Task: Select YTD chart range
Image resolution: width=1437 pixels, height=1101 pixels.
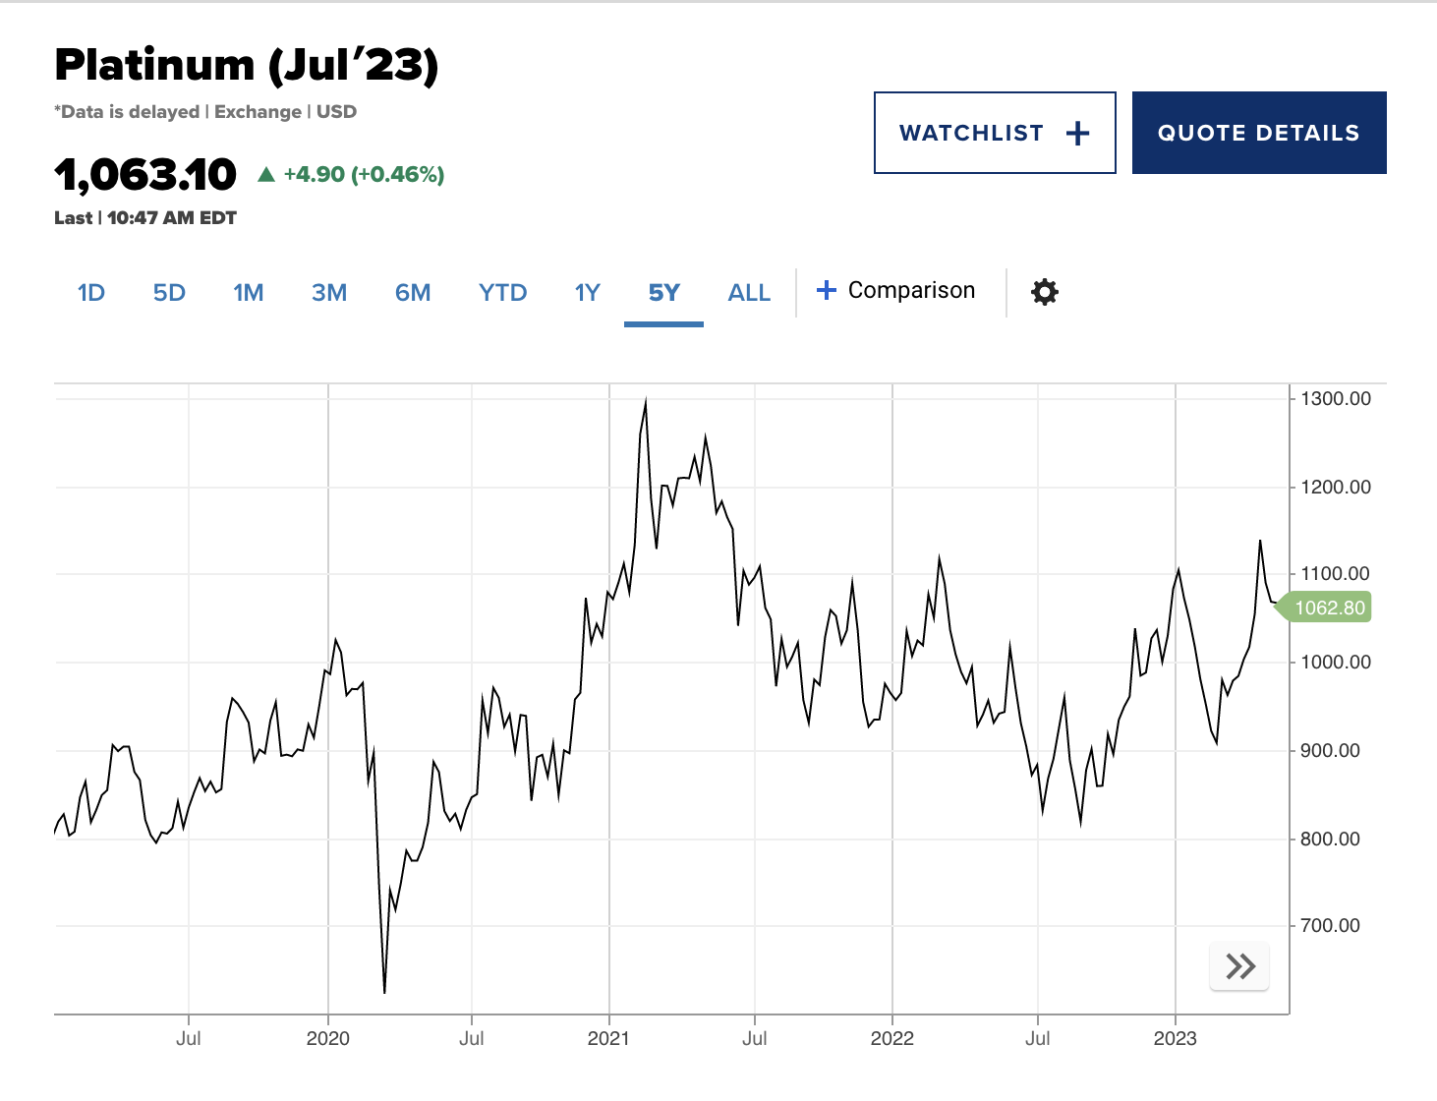Action: [x=502, y=293]
